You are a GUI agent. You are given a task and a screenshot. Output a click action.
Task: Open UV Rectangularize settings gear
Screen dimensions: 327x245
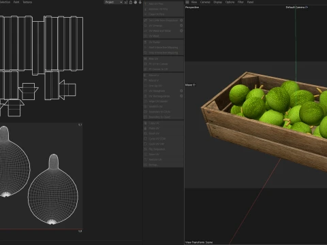pos(181,96)
